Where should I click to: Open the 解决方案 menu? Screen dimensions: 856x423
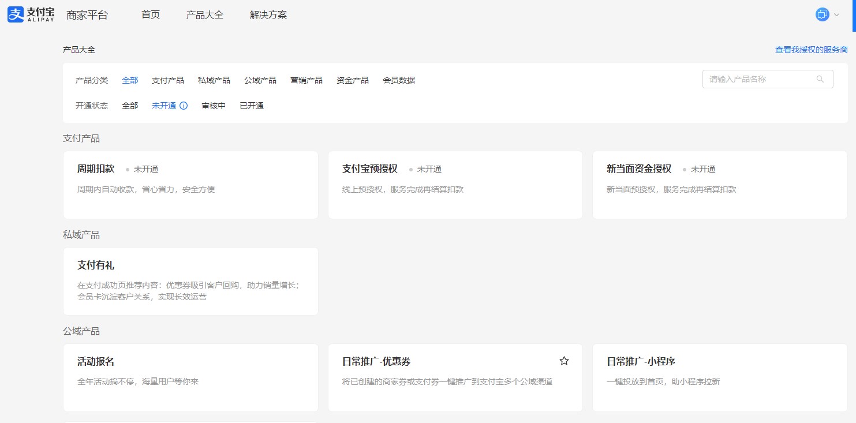click(x=268, y=15)
